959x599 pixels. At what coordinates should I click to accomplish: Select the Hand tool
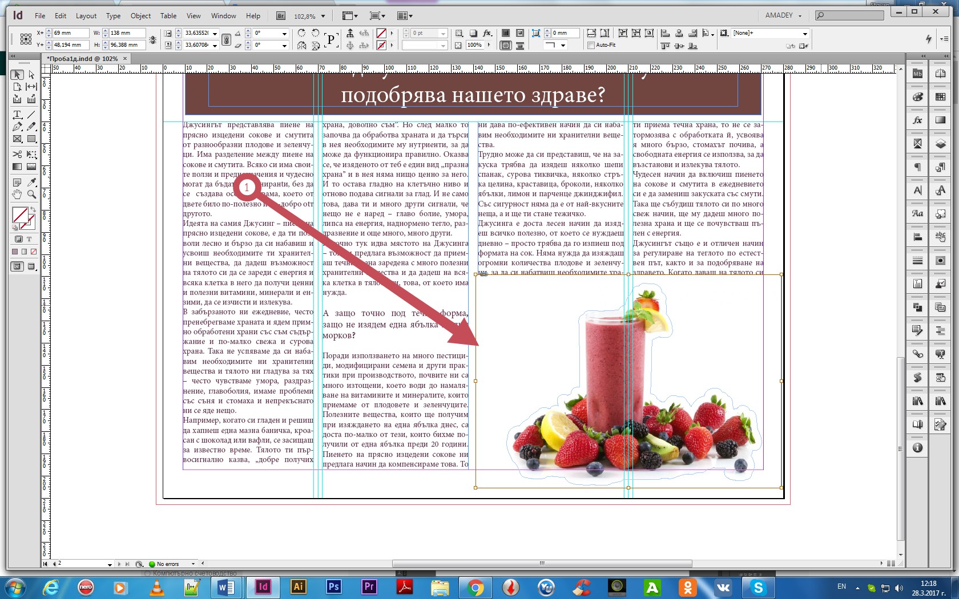tap(17, 195)
